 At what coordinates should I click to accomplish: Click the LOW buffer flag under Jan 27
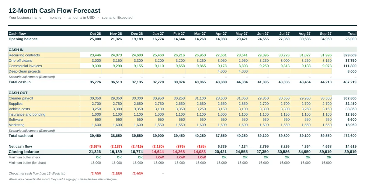[x=160, y=157]
